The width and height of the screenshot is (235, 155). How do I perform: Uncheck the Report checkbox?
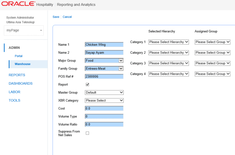click(87, 85)
